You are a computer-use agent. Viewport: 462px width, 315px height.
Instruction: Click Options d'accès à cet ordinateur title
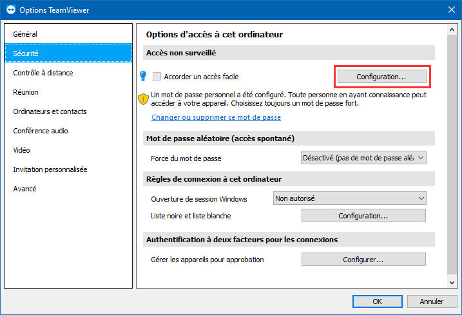coord(215,35)
